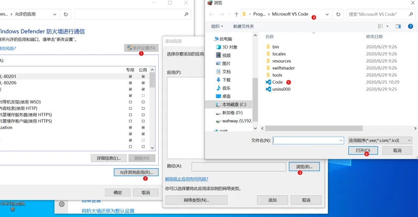
Task: Open the settings gear icon
Action: click(x=61, y=204)
